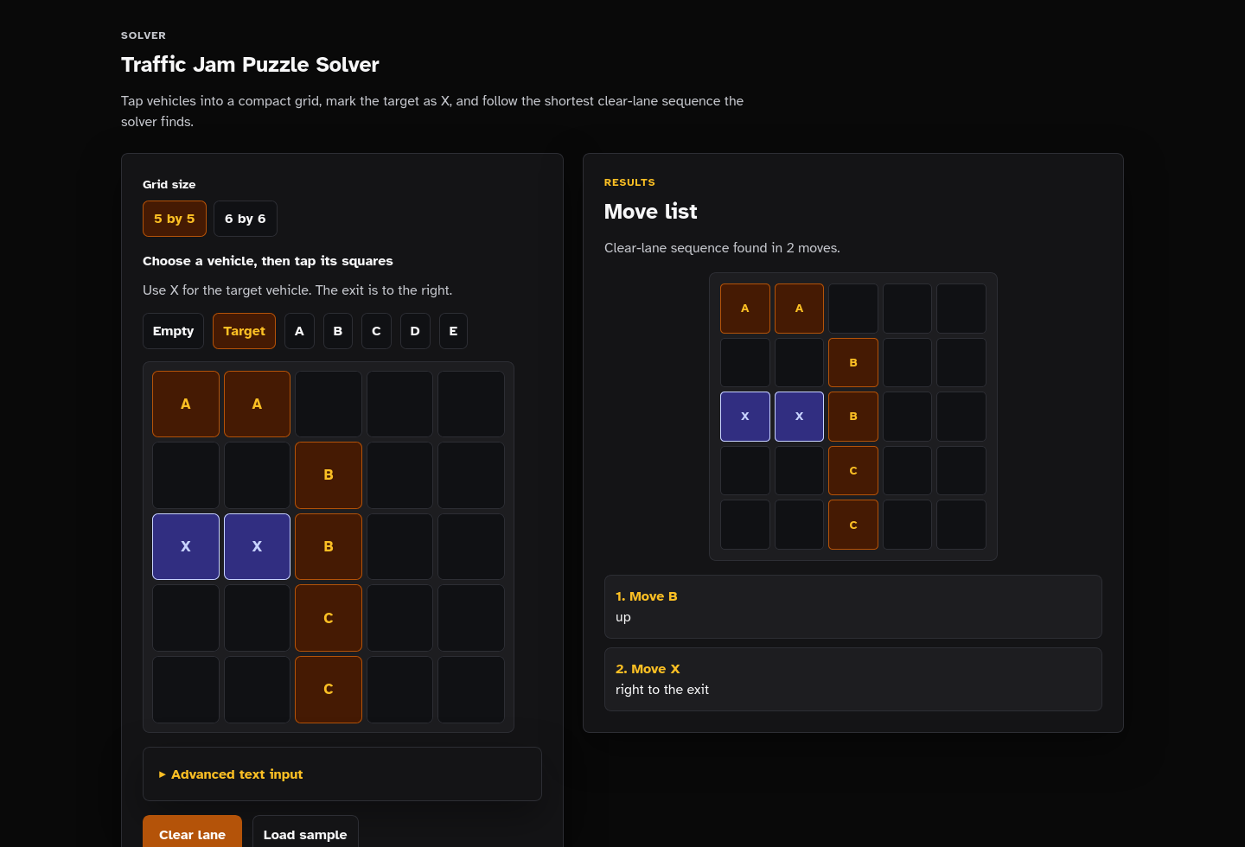Pick vehicle D in the vehicle palette

pyautogui.click(x=415, y=331)
